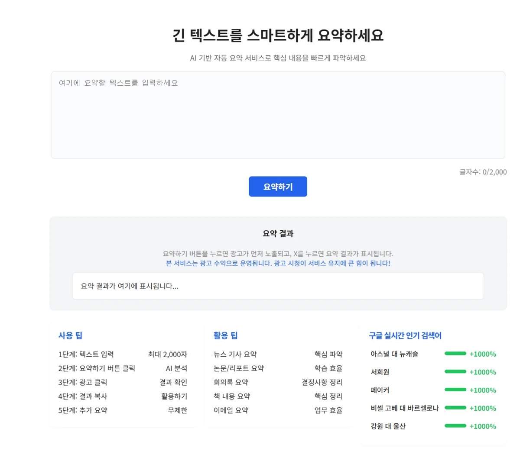The image size is (520, 451).
Task: Click the +1000% value for 비셀 고베 대 바르셀로나
Action: (483, 408)
